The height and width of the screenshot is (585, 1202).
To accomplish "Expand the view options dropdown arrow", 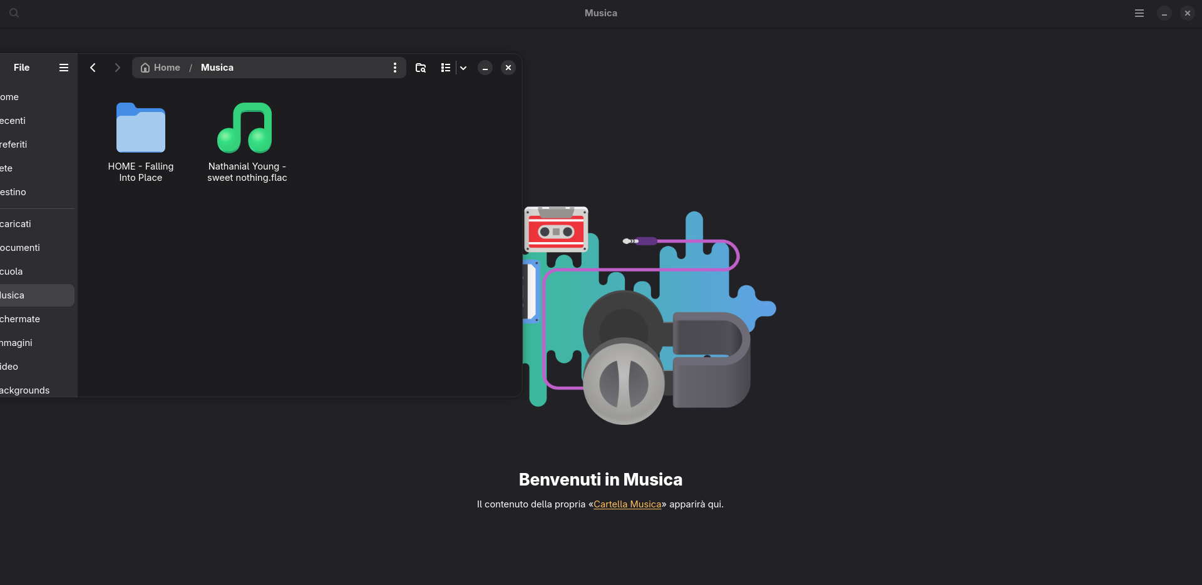I will coord(463,68).
